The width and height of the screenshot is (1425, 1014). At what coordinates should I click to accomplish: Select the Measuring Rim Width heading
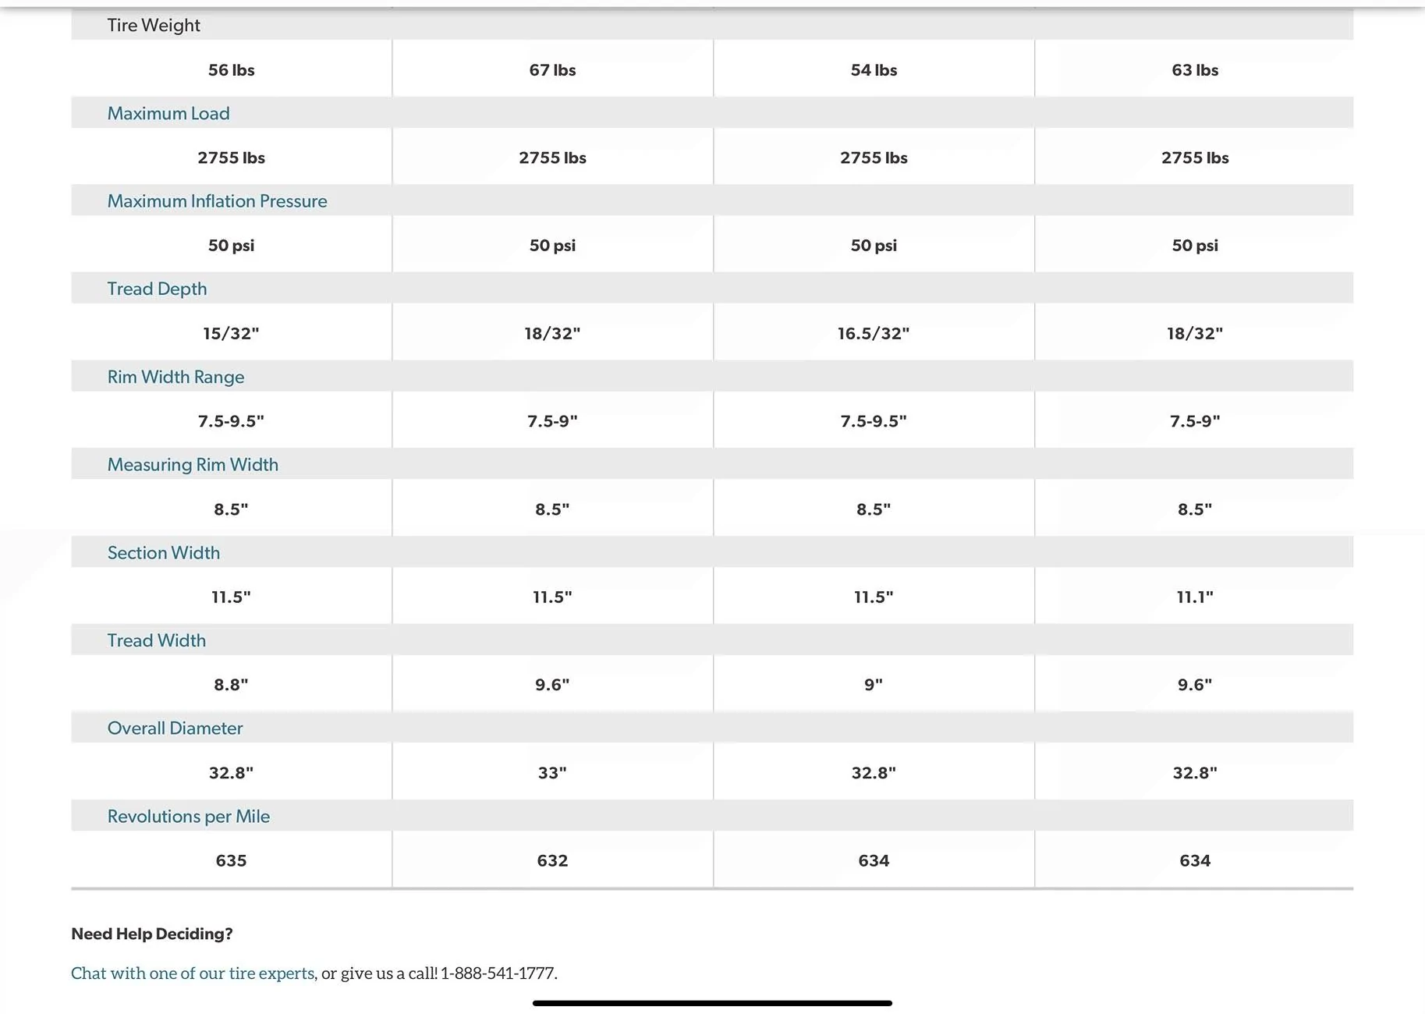click(x=193, y=465)
